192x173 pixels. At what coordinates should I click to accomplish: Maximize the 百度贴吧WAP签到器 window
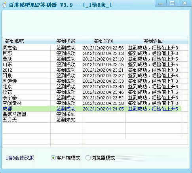pos(172,4)
